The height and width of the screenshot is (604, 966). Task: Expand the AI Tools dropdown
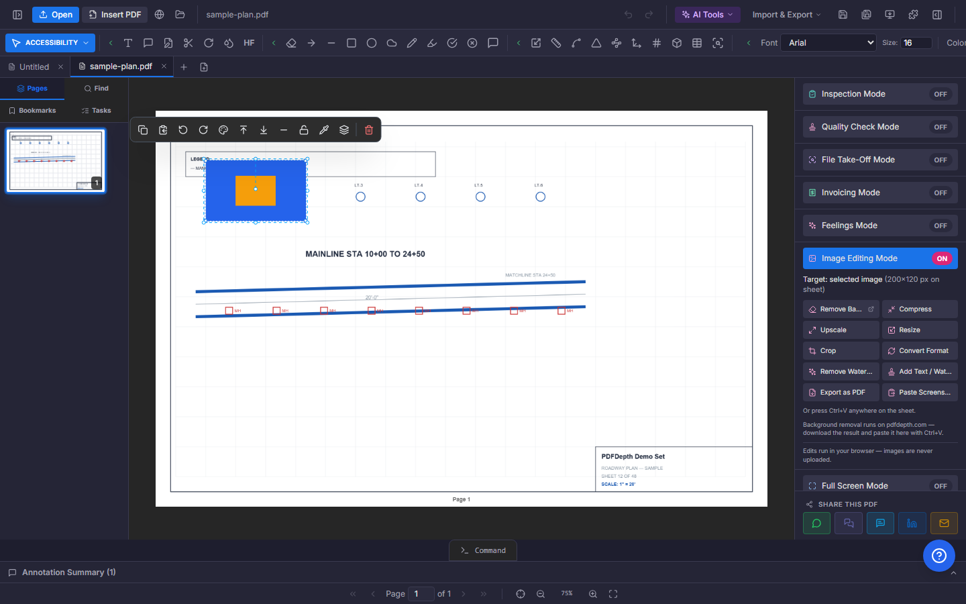click(708, 15)
